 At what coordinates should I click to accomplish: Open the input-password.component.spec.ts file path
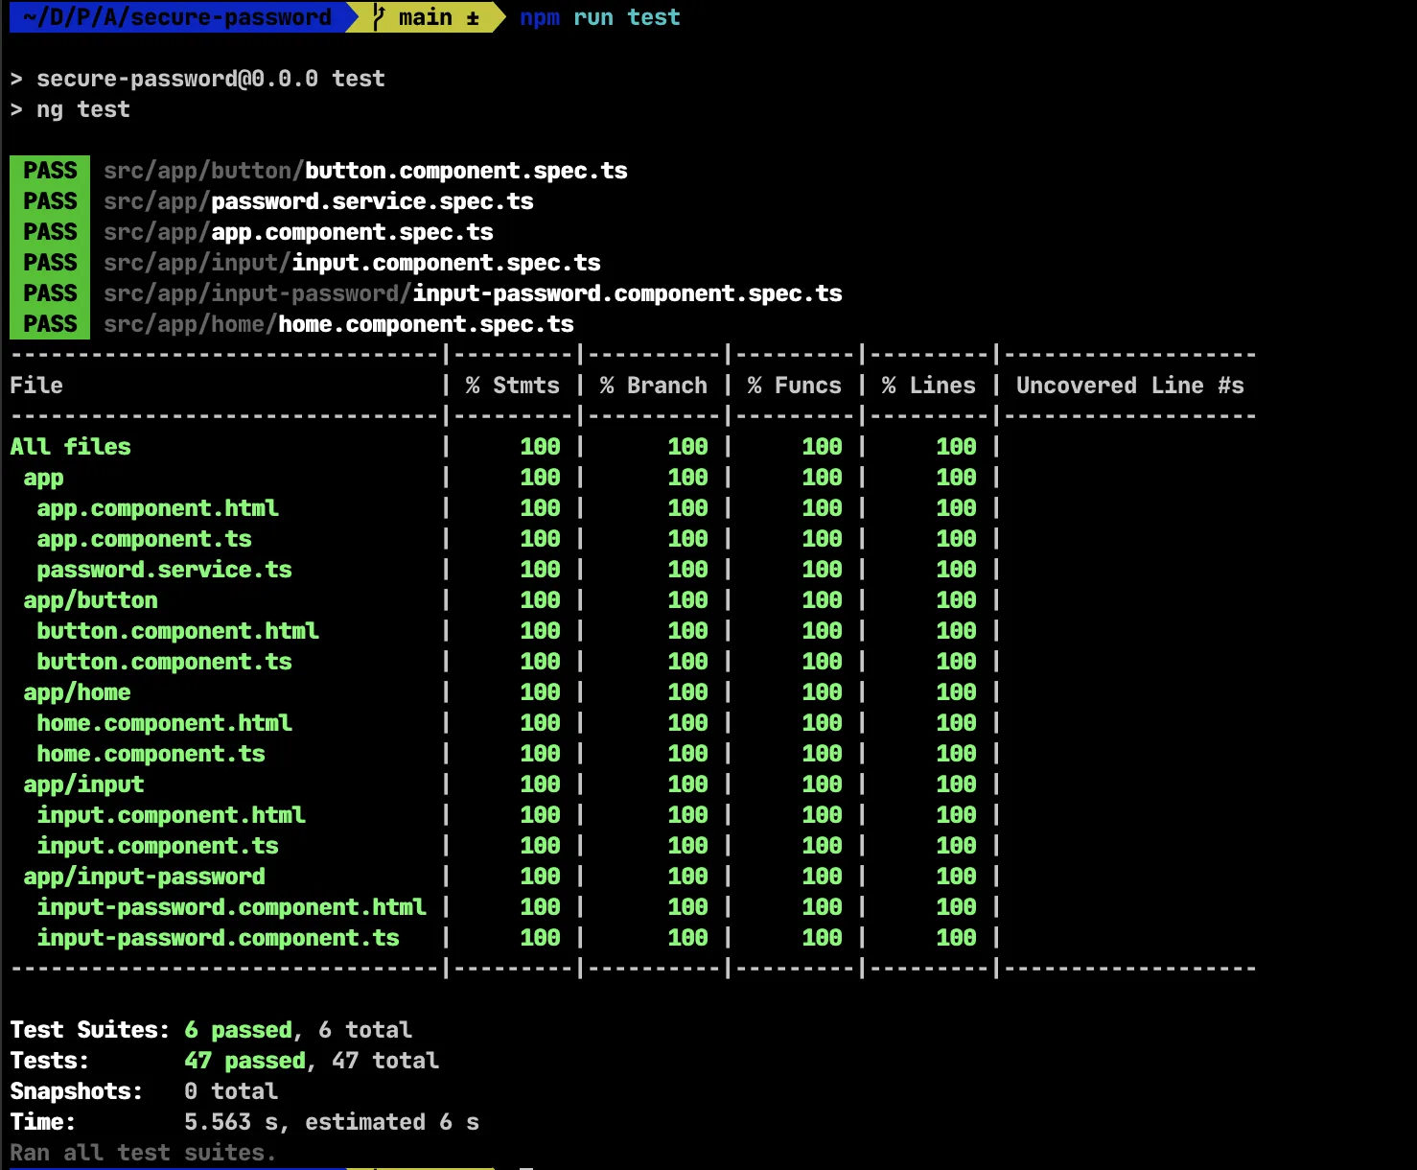coord(472,293)
